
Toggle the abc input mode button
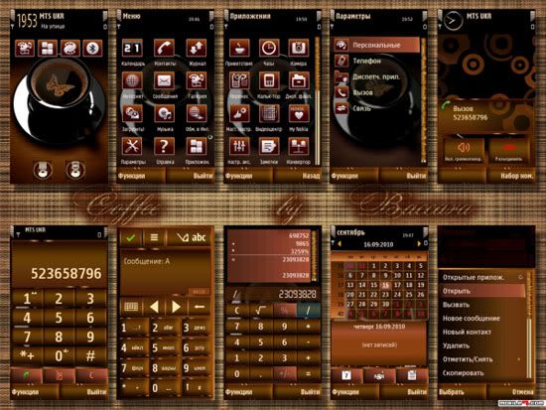coord(191,238)
